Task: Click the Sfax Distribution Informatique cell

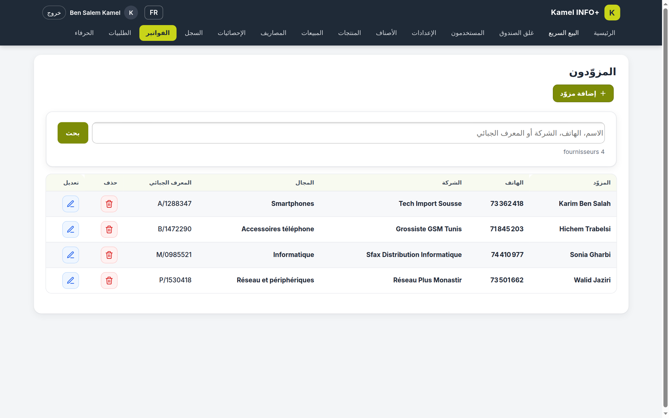Action: tap(414, 255)
